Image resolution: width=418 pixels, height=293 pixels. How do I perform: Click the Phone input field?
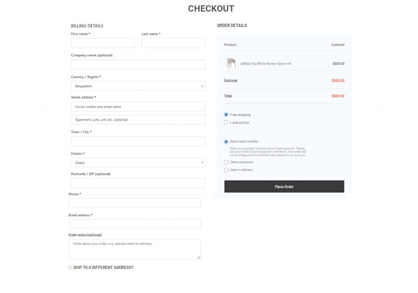point(134,203)
